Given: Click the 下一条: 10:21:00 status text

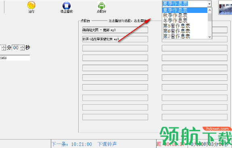Looking at the screenshot, I should point(72,144).
